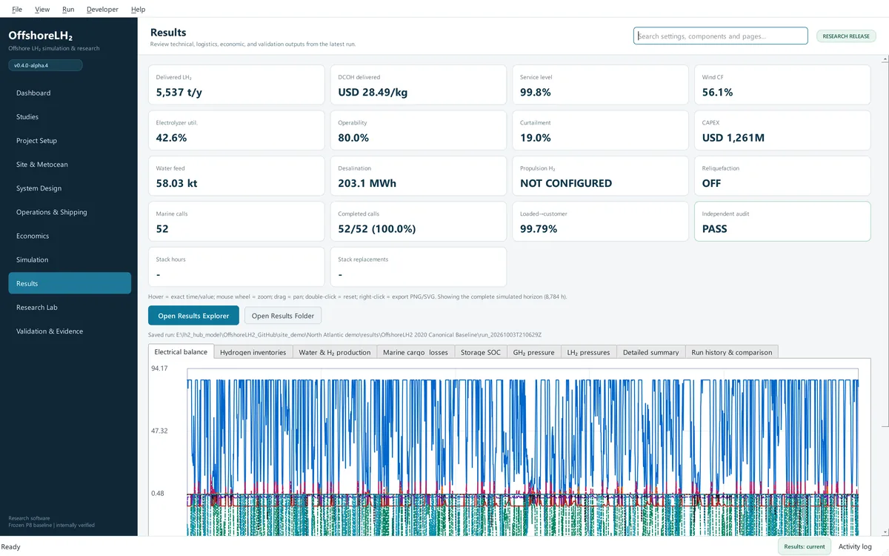Open Operations & Shipping page

pyautogui.click(x=70, y=211)
